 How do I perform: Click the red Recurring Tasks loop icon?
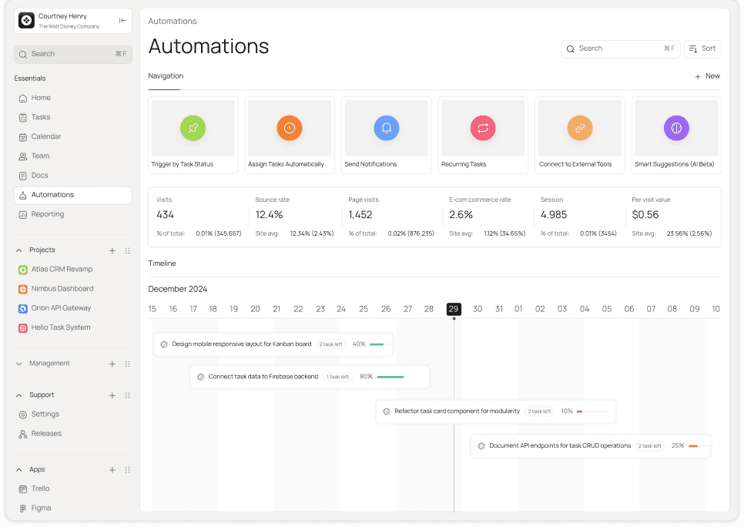point(483,128)
